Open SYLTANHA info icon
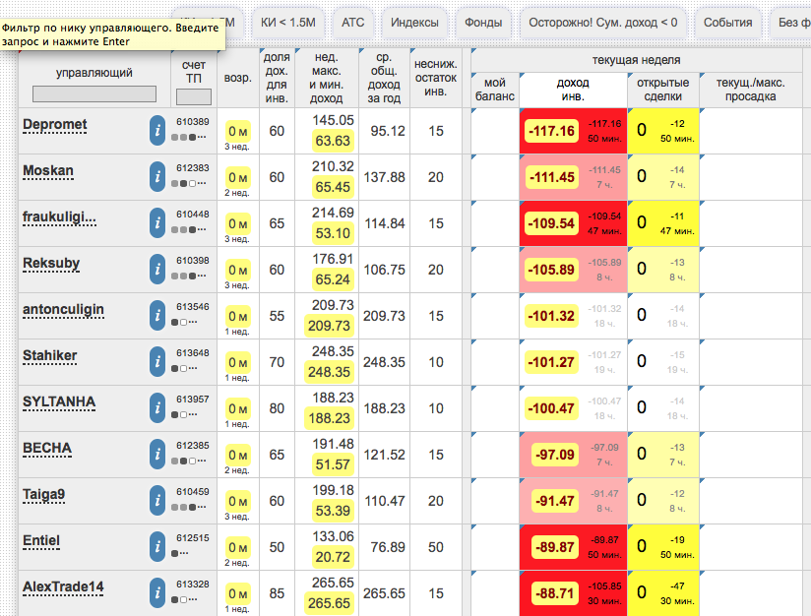 click(157, 408)
